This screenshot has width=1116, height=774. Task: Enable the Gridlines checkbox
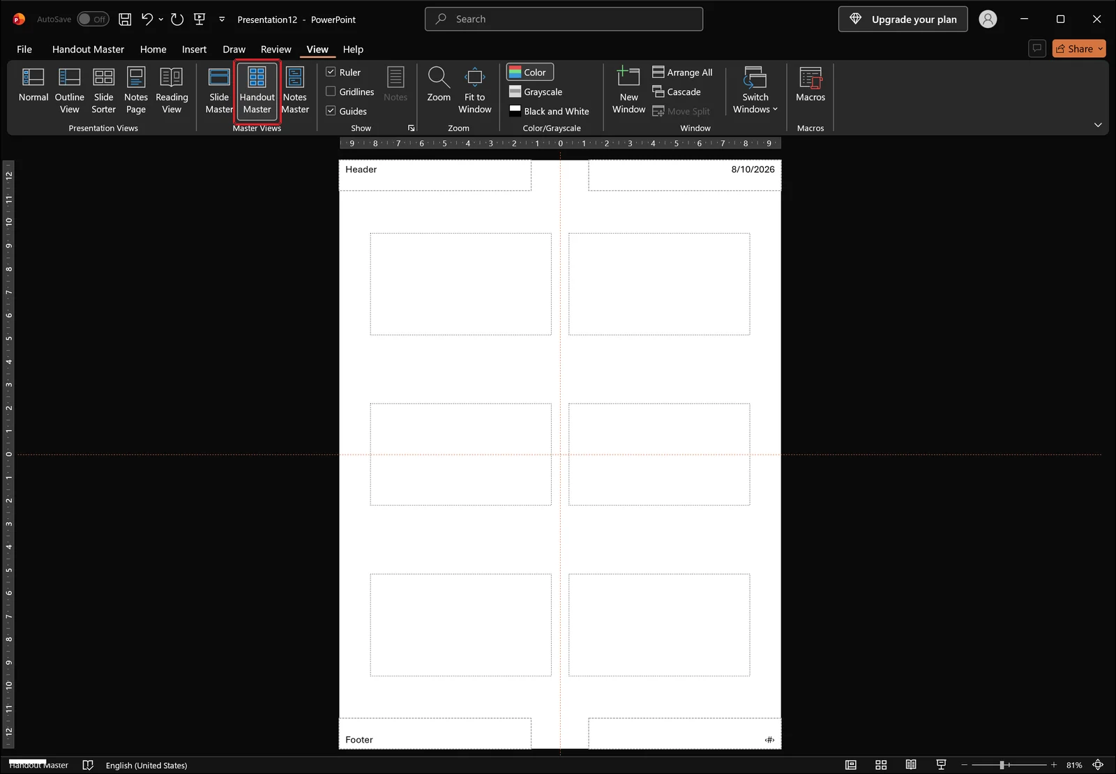[x=331, y=91]
